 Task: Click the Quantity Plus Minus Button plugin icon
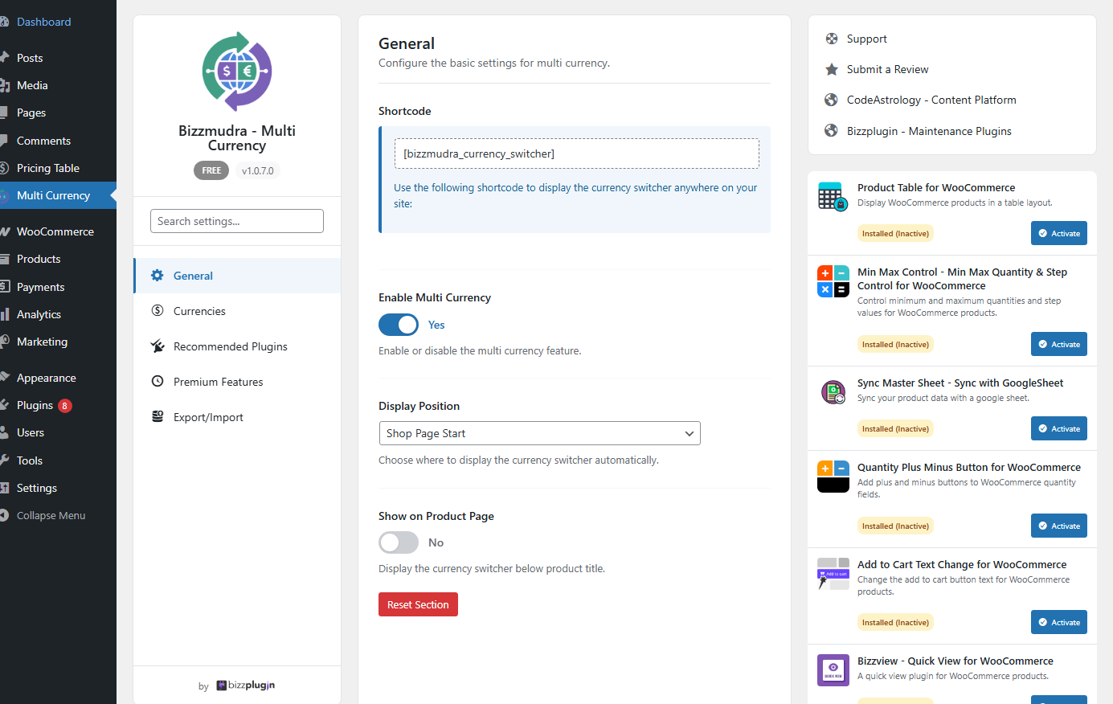coord(833,477)
